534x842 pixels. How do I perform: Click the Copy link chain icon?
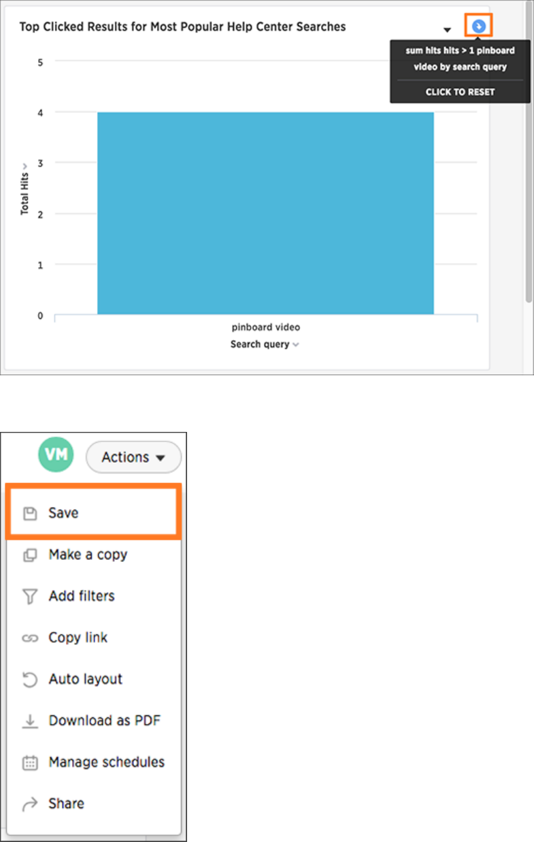29,638
